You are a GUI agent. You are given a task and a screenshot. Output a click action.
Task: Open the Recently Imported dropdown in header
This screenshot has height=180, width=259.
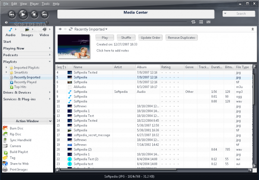(x=106, y=29)
